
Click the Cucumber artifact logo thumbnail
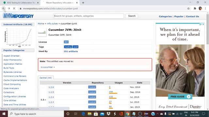pyautogui.click(x=42, y=32)
